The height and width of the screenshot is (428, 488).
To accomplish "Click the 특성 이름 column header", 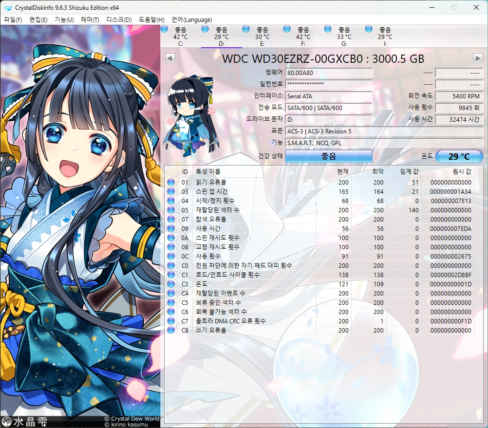I will point(208,171).
